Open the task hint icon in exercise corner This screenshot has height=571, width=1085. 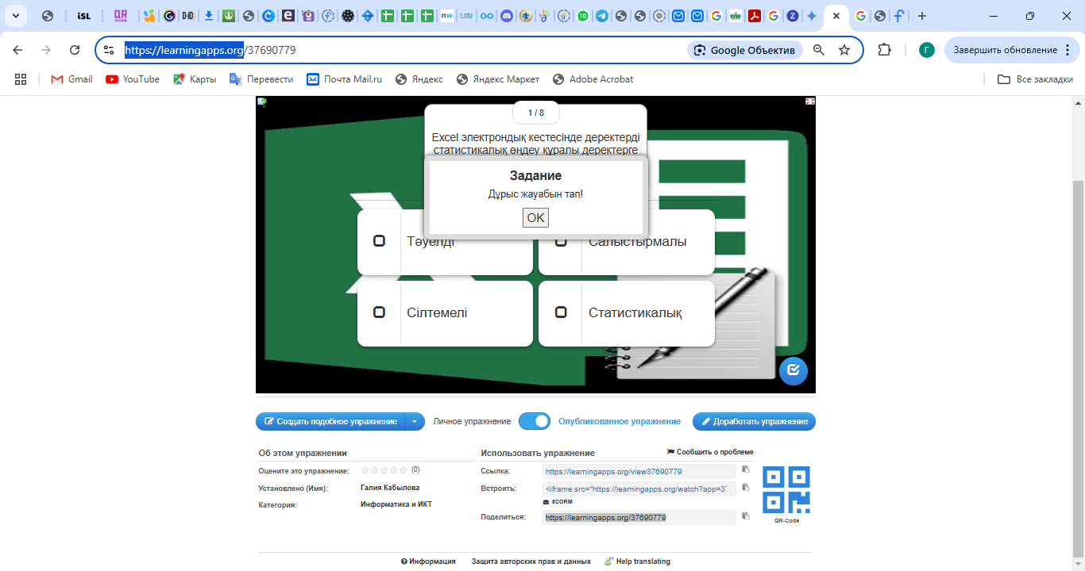pos(262,102)
